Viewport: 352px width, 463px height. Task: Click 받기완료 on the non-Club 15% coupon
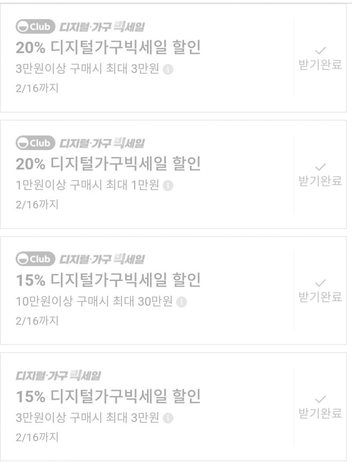pyautogui.click(x=320, y=413)
